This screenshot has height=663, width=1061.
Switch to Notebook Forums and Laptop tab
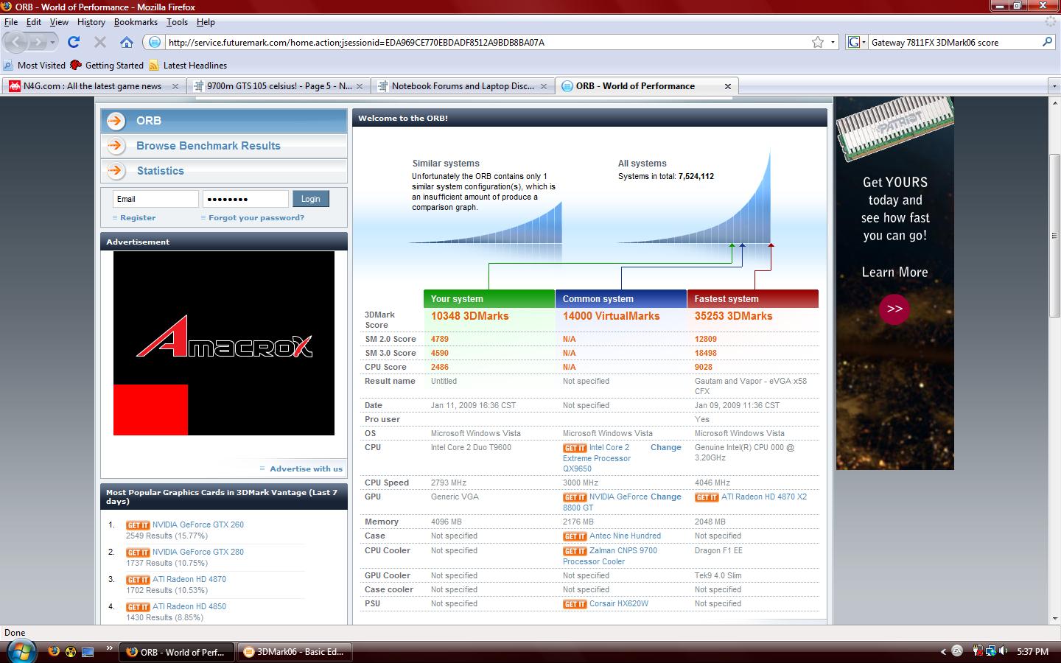coord(462,86)
